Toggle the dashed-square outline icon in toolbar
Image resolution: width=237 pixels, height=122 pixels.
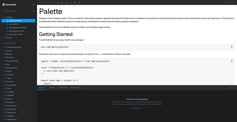click(71, 2)
